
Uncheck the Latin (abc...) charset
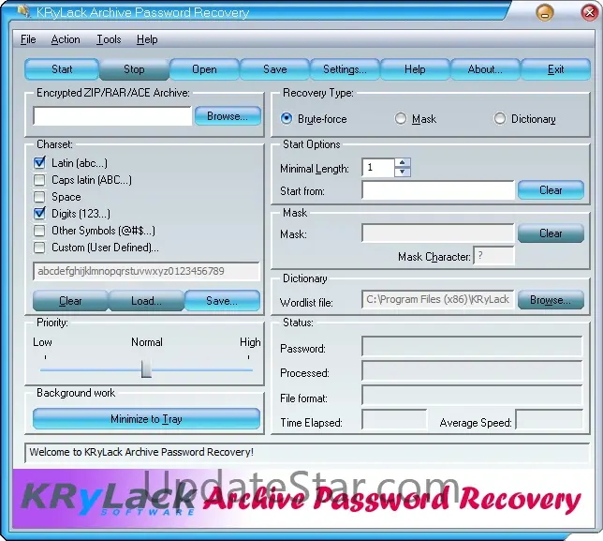(x=39, y=163)
